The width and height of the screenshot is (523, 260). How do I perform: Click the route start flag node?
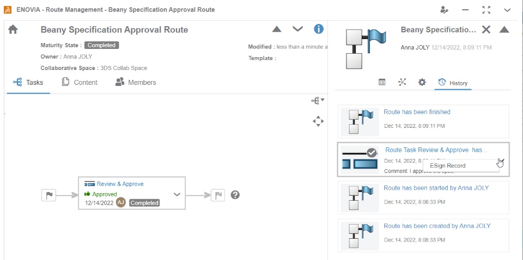[48, 195]
